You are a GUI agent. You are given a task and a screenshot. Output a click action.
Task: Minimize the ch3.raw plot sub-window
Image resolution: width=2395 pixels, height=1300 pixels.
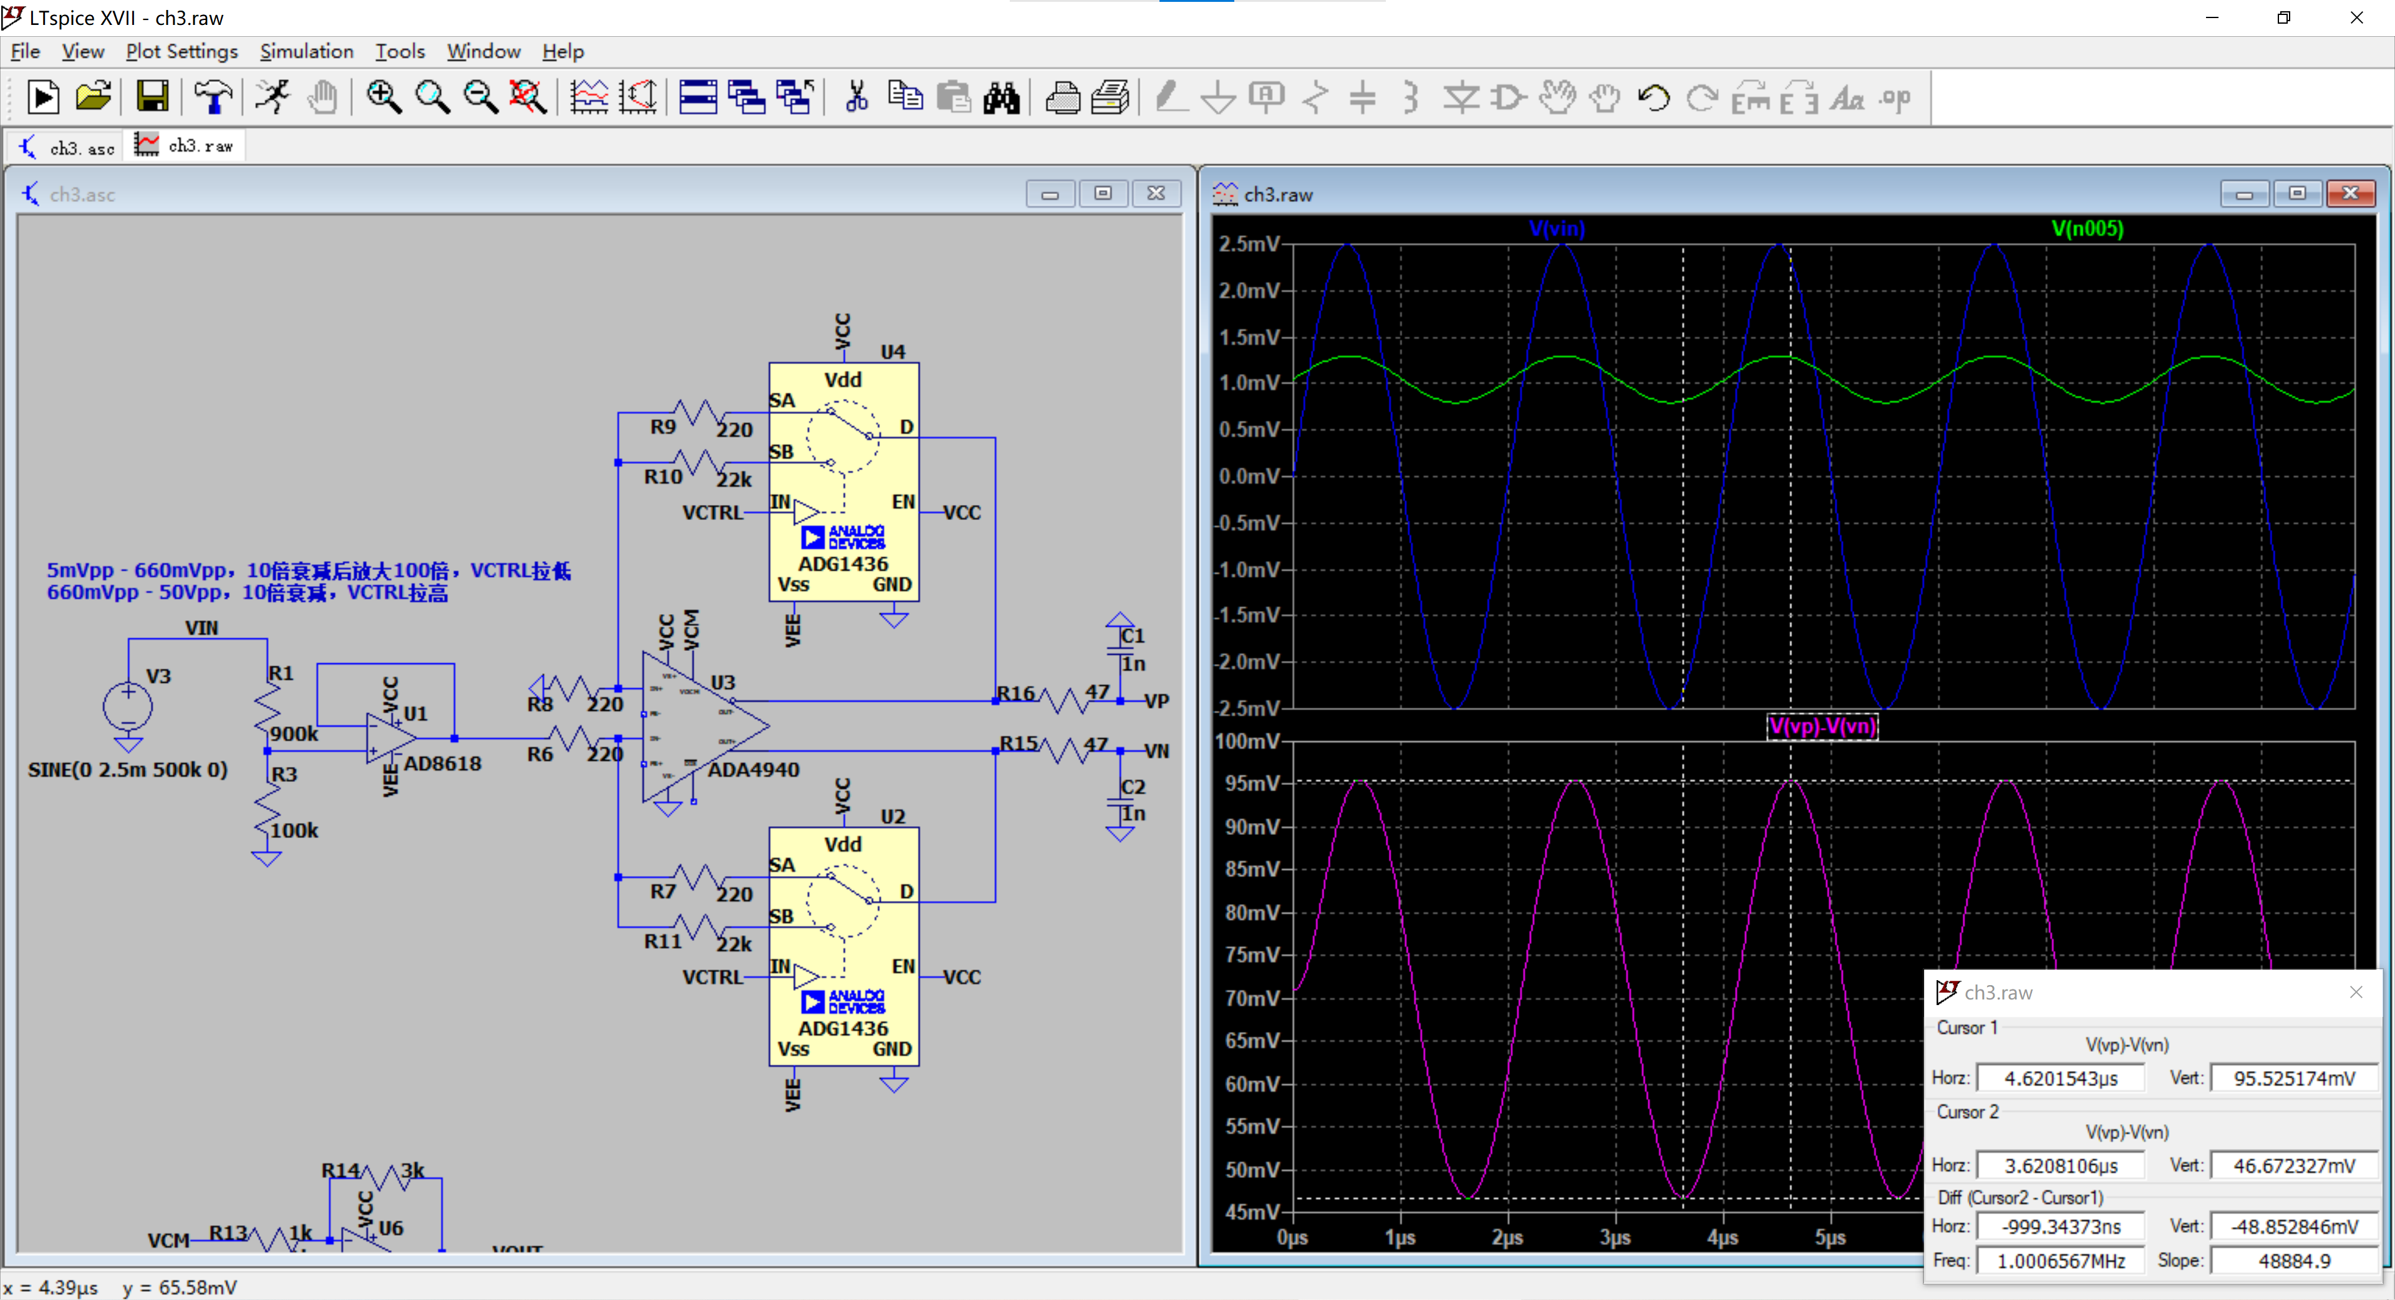tap(2245, 193)
